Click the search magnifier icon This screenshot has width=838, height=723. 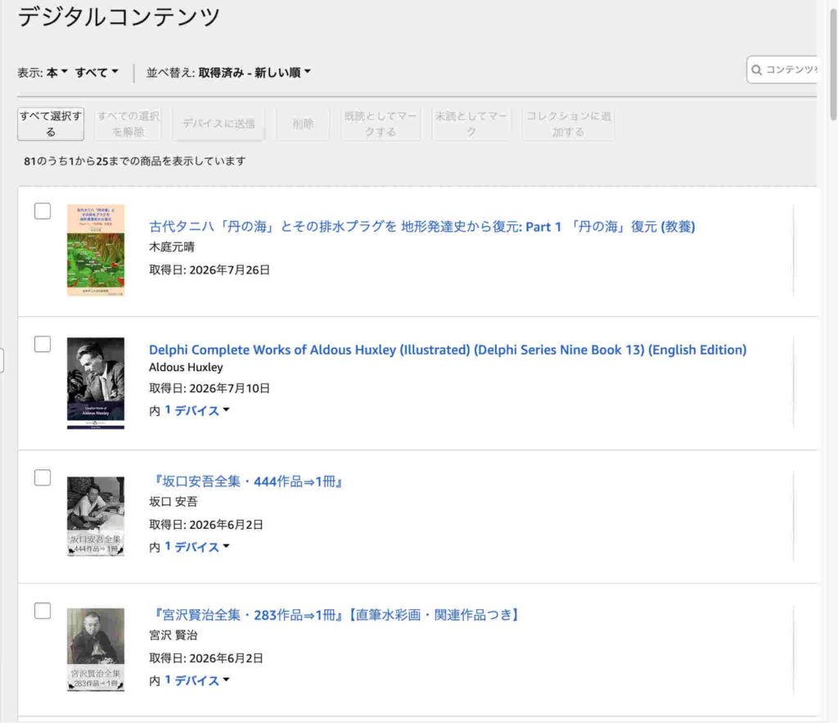pyautogui.click(x=756, y=70)
